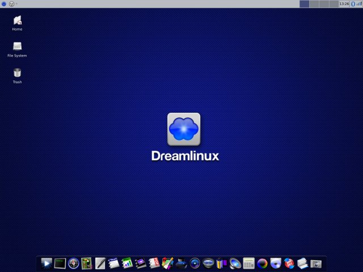Open the stacked paper files dock icon
This screenshot has width=363, height=272.
(x=302, y=263)
